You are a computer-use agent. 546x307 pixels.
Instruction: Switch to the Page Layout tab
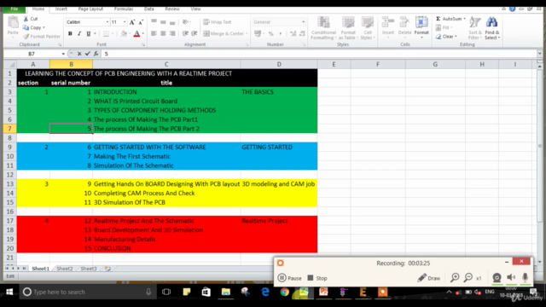90,9
